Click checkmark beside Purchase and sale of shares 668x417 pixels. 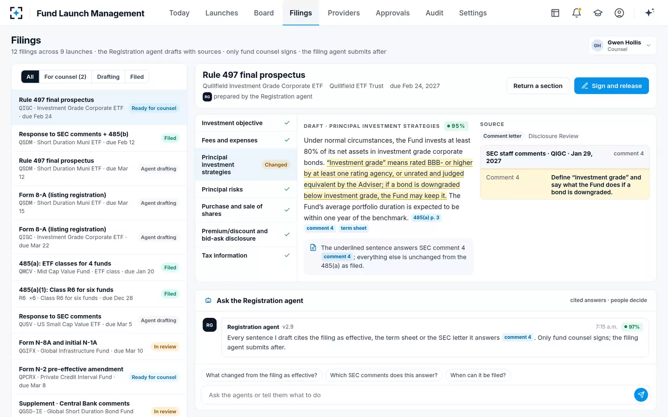coord(287,210)
